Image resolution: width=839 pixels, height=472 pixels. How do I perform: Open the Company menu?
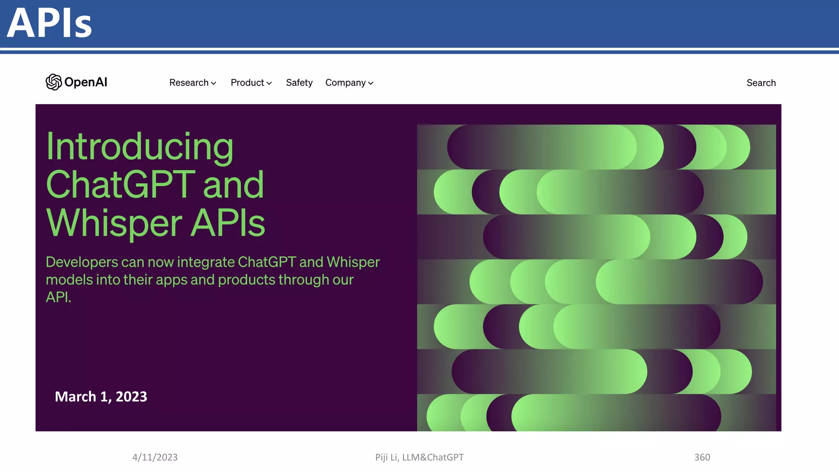click(345, 83)
